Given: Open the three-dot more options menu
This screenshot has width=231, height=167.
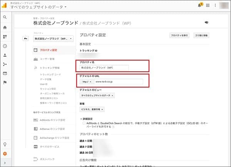Looking at the screenshot, I should (215, 5).
